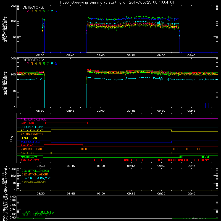Click the 09:15 tick under the decimation panel
221x221 pixels.
(131, 194)
